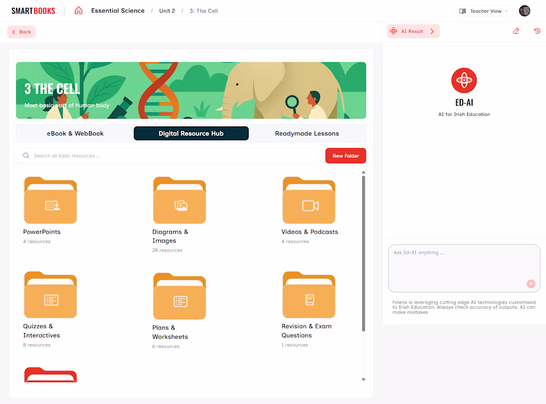
Task: Click the book icon in Teacher View
Action: tap(463, 11)
